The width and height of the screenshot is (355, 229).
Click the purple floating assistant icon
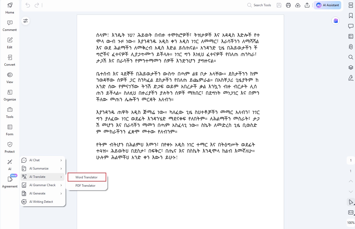[x=335, y=21]
